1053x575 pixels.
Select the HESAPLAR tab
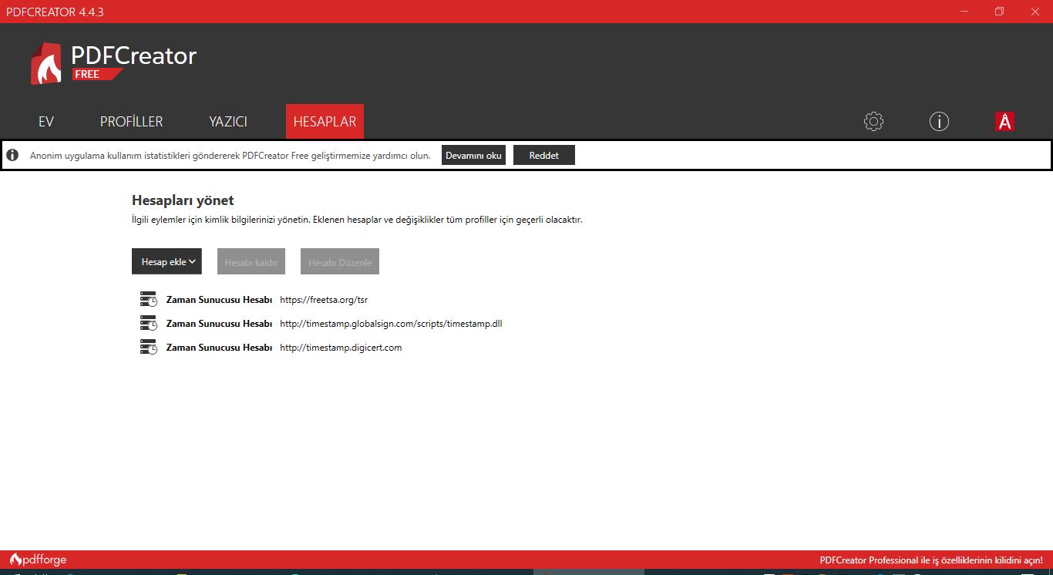pos(325,122)
